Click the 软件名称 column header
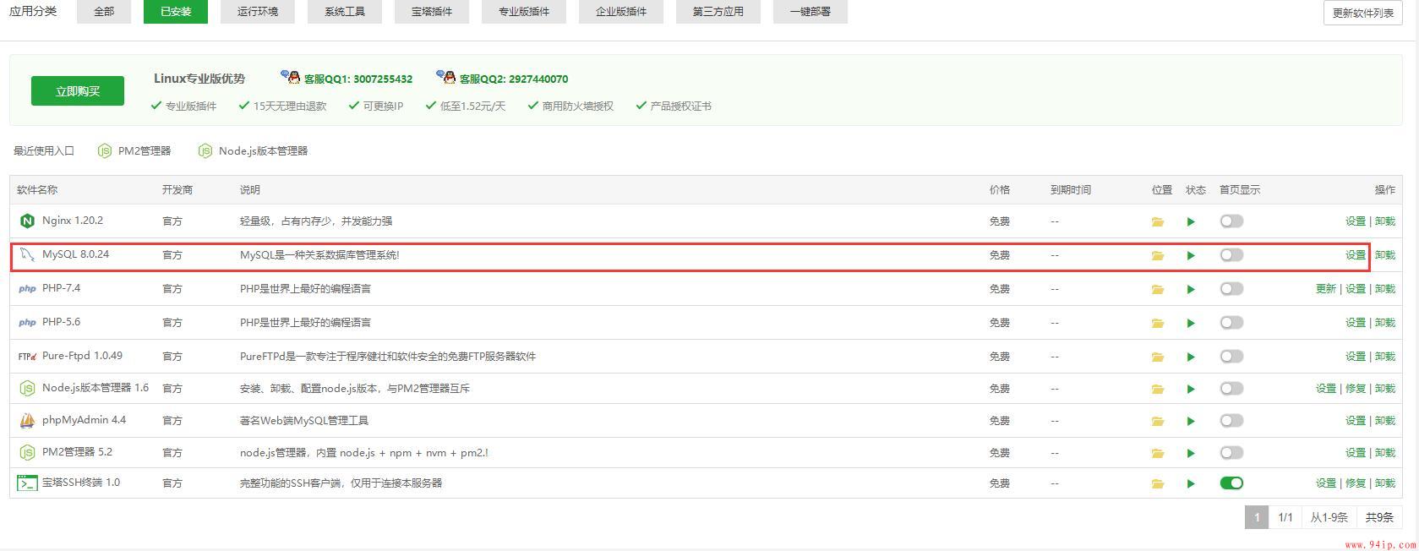Image resolution: width=1419 pixels, height=551 pixels. click(37, 190)
